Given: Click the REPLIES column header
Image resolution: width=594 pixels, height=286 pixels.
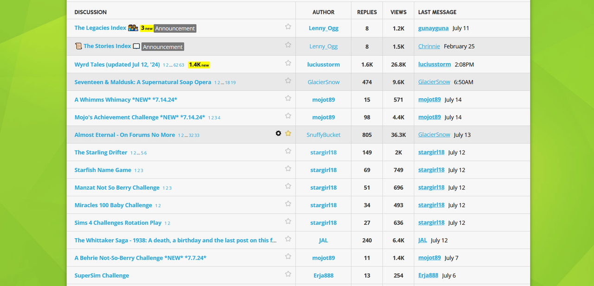Looking at the screenshot, I should 367,12.
